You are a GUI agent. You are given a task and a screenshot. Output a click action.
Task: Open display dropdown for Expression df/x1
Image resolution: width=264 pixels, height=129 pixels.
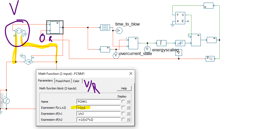[128, 114]
